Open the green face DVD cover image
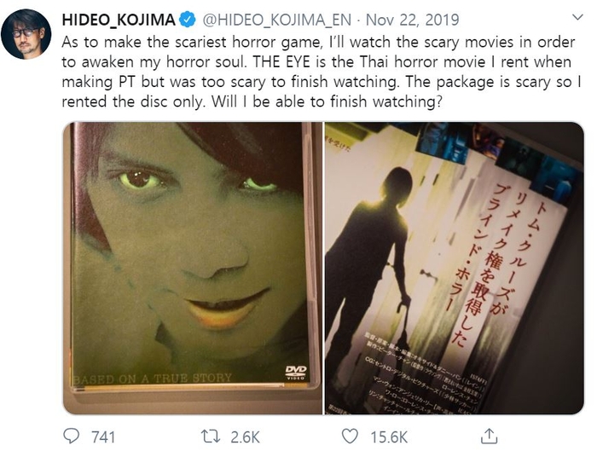The width and height of the screenshot is (597, 451). tap(193, 268)
